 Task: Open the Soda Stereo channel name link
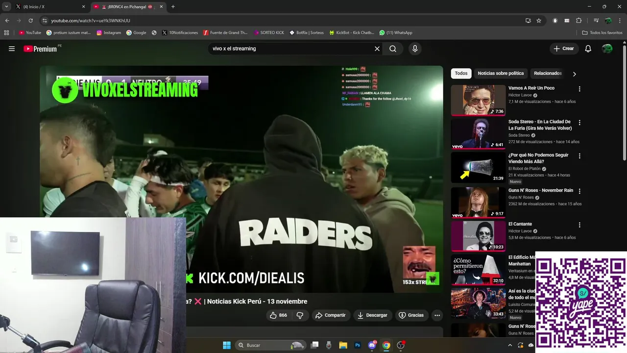(519, 135)
